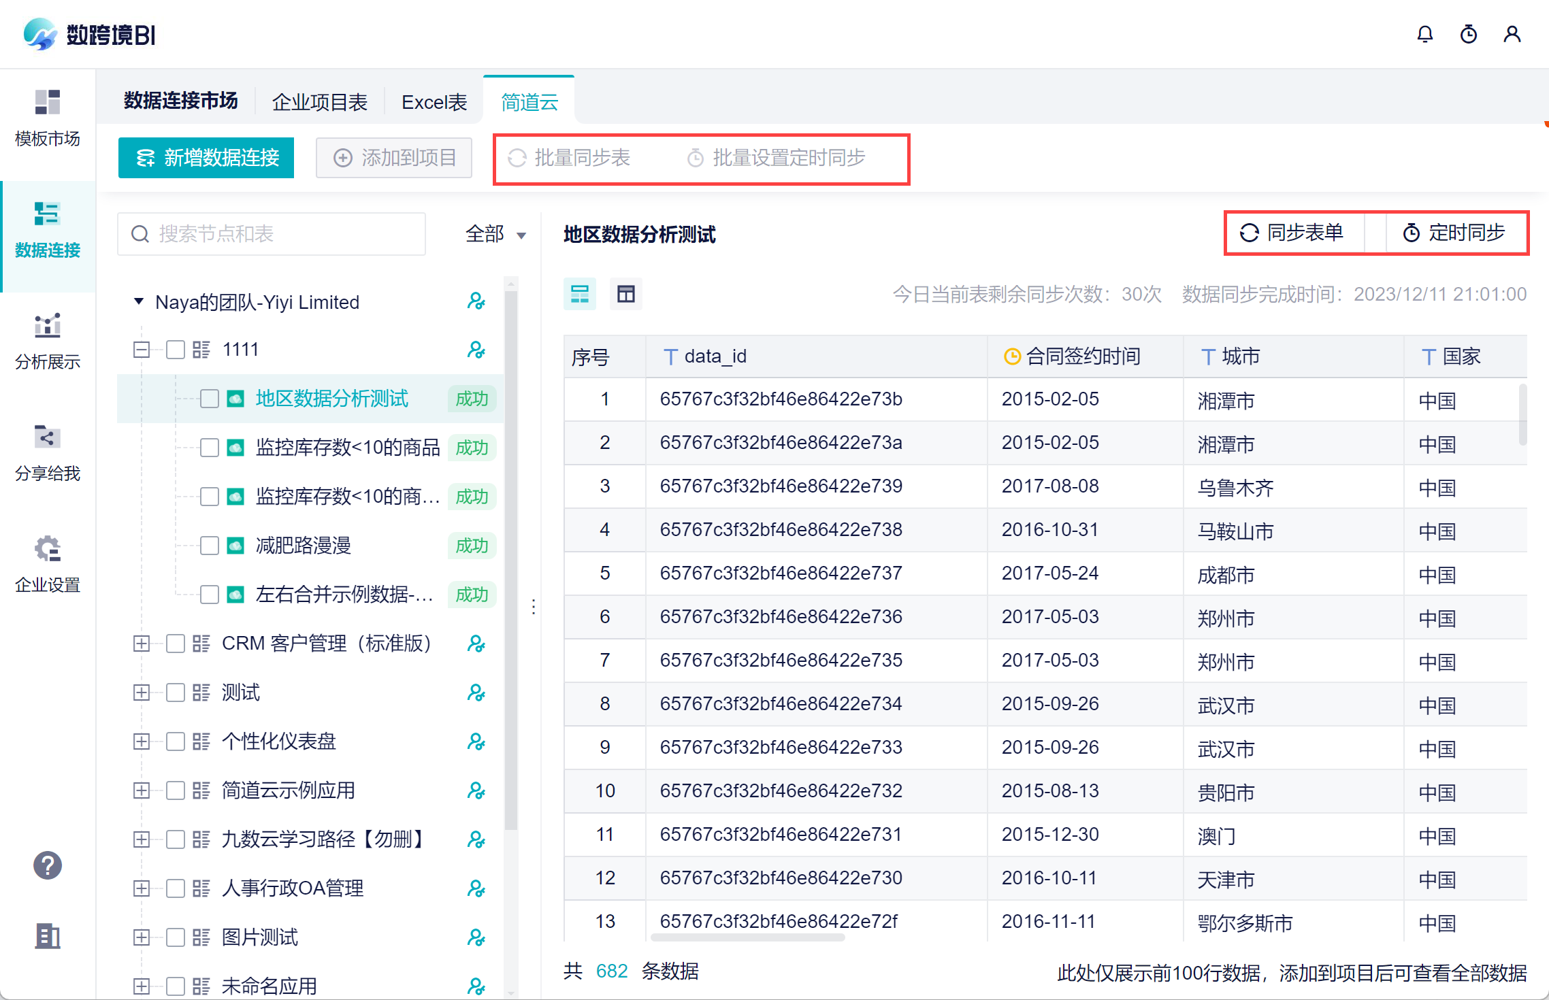The width and height of the screenshot is (1549, 1000).
Task: Open the 企业项目表 tab
Action: click(x=319, y=102)
